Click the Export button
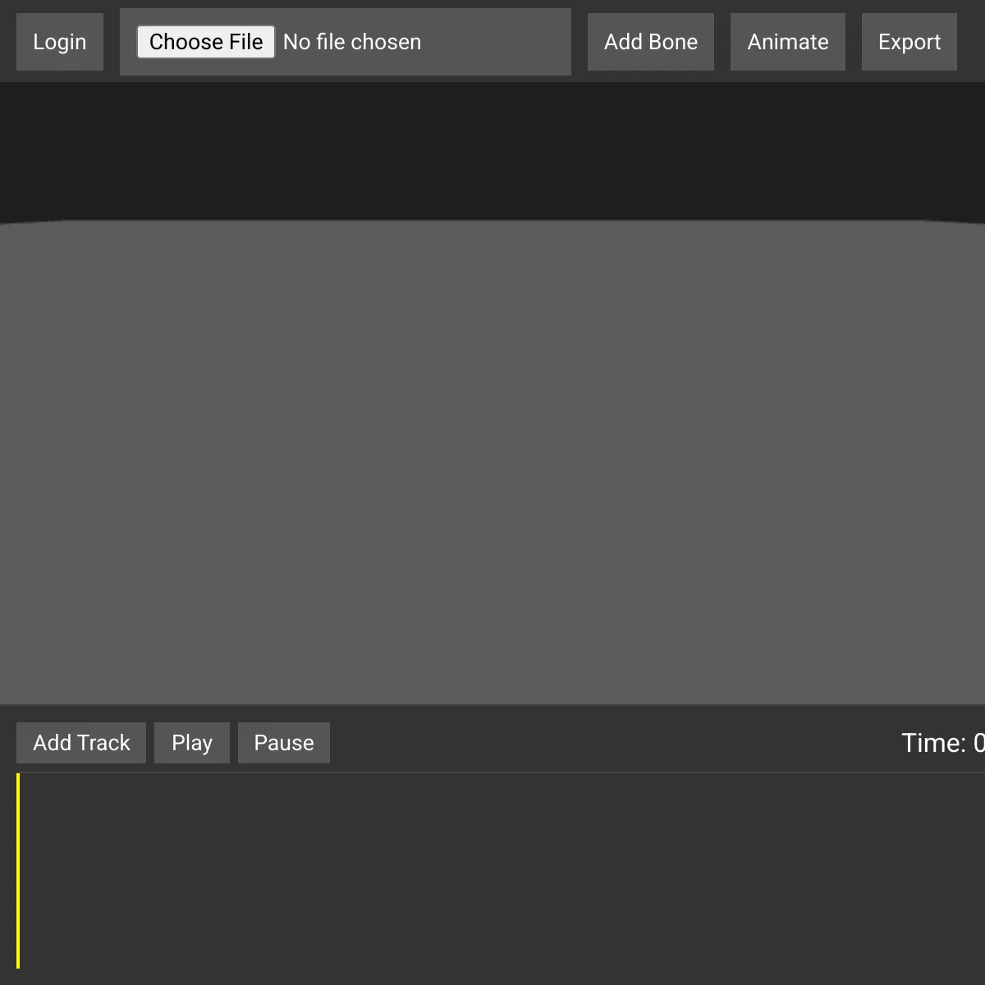Screen dimensions: 985x985 [909, 42]
